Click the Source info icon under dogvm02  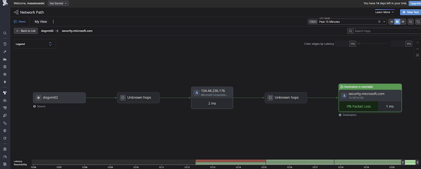(x=34, y=106)
